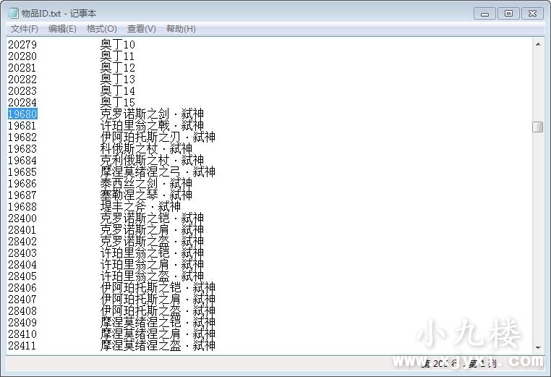Image resolution: width=551 pixels, height=377 pixels.
Task: Open the 编辑(E) menu
Action: [x=62, y=29]
